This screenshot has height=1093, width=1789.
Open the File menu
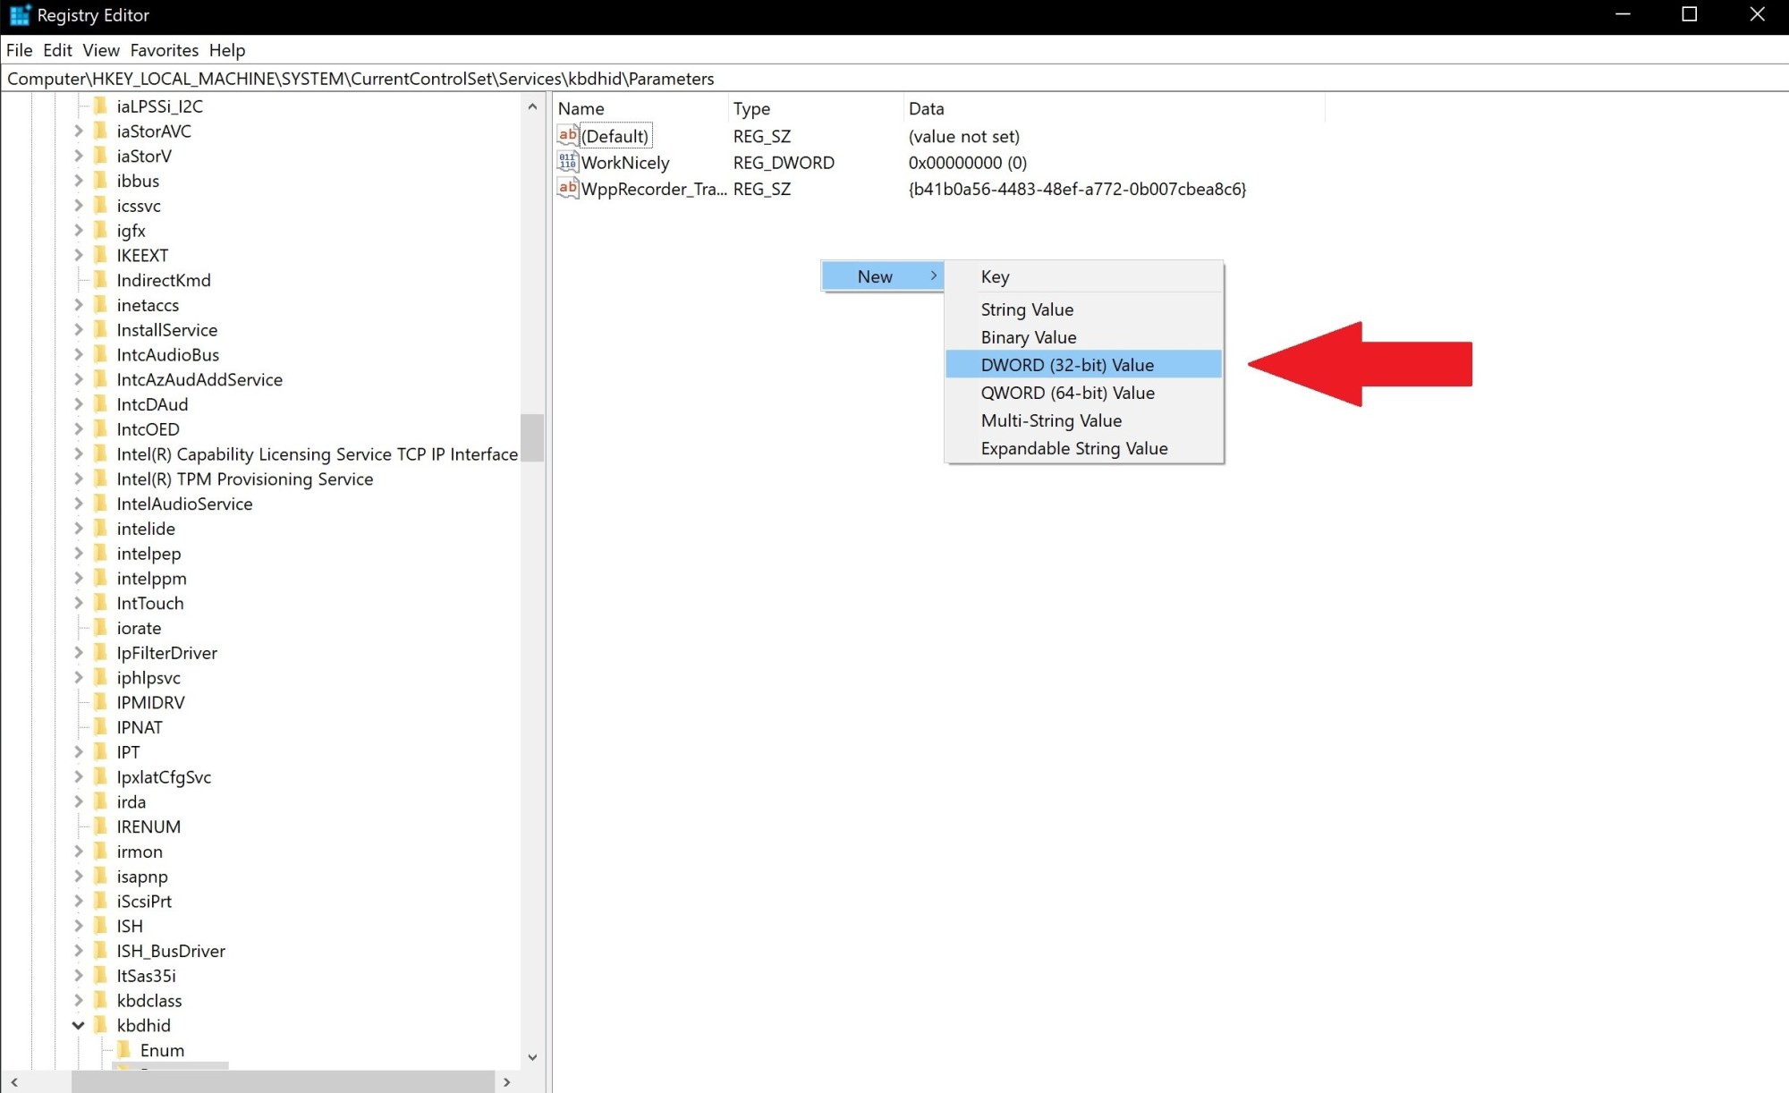coord(19,50)
